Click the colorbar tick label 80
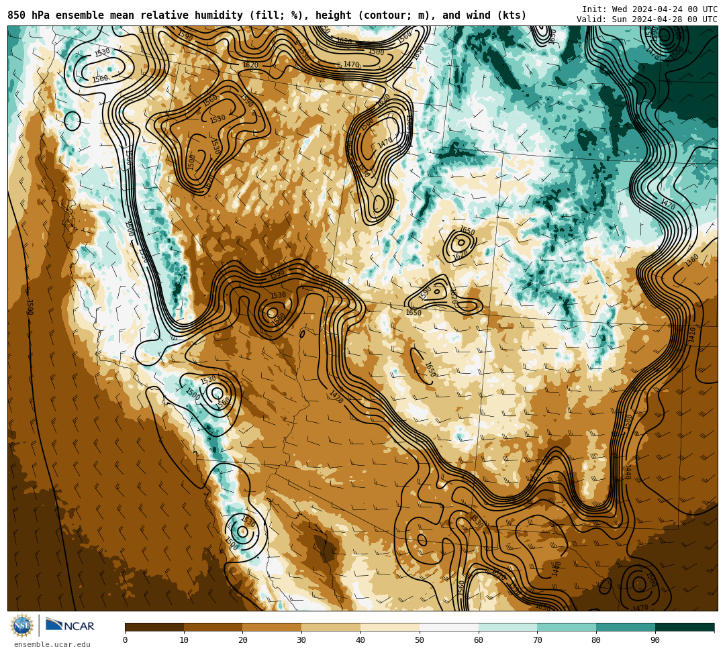 click(596, 640)
